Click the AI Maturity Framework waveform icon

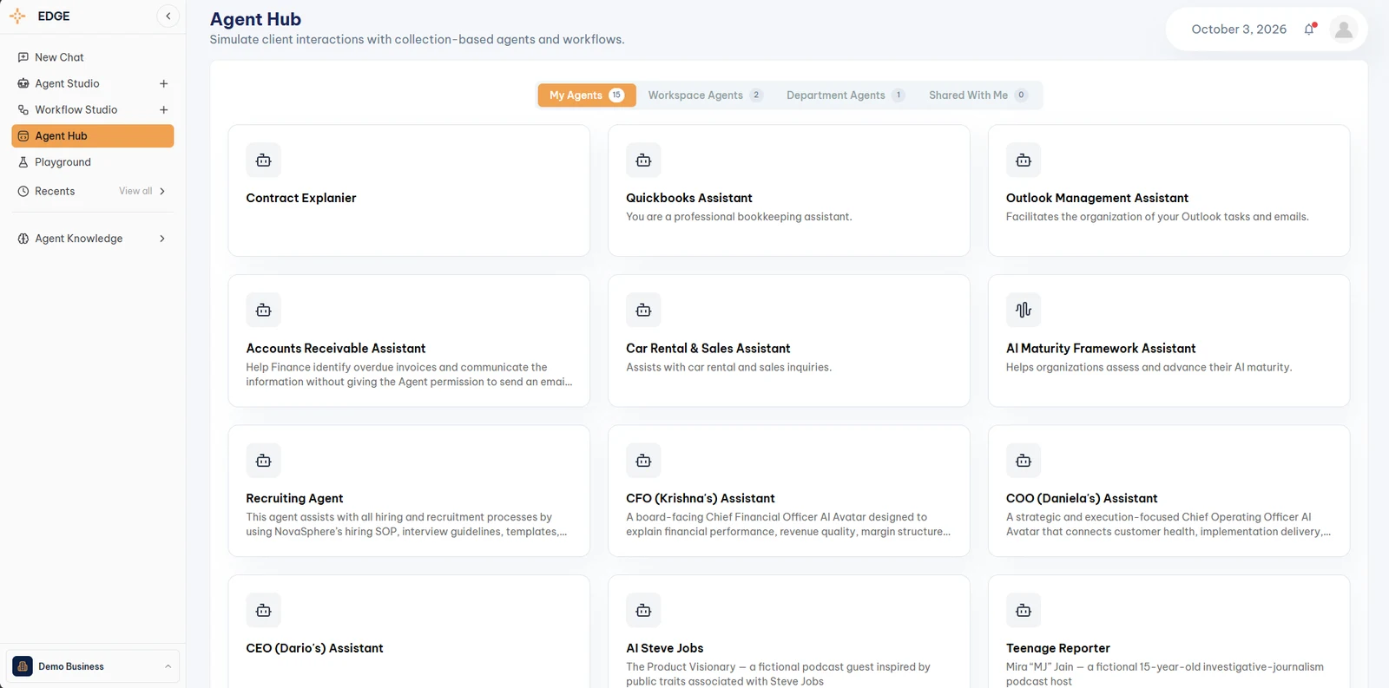point(1024,311)
